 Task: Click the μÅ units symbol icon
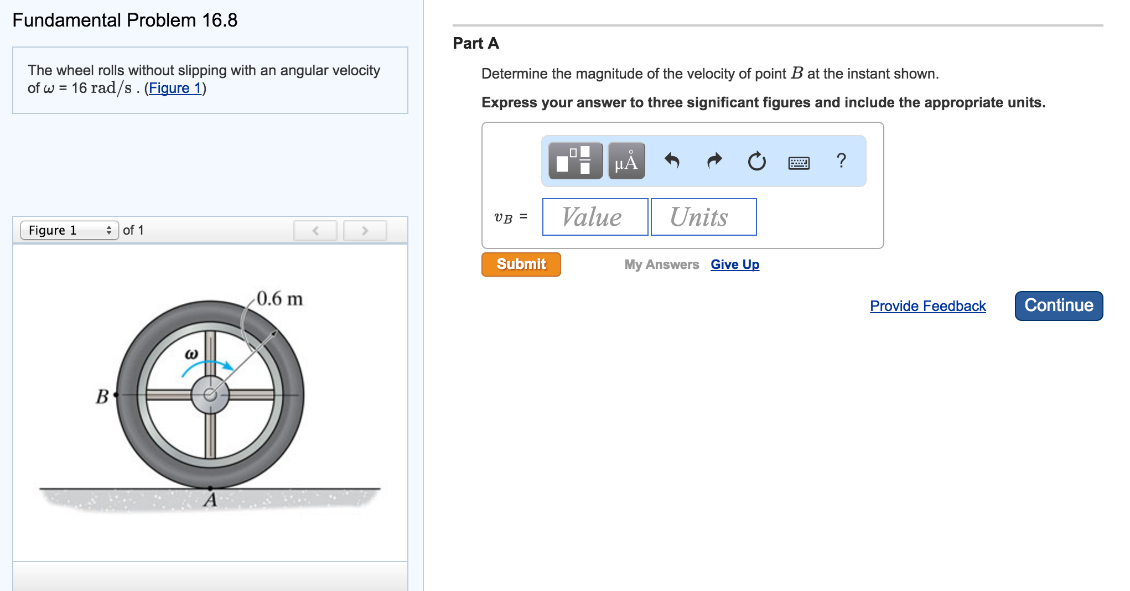point(626,161)
